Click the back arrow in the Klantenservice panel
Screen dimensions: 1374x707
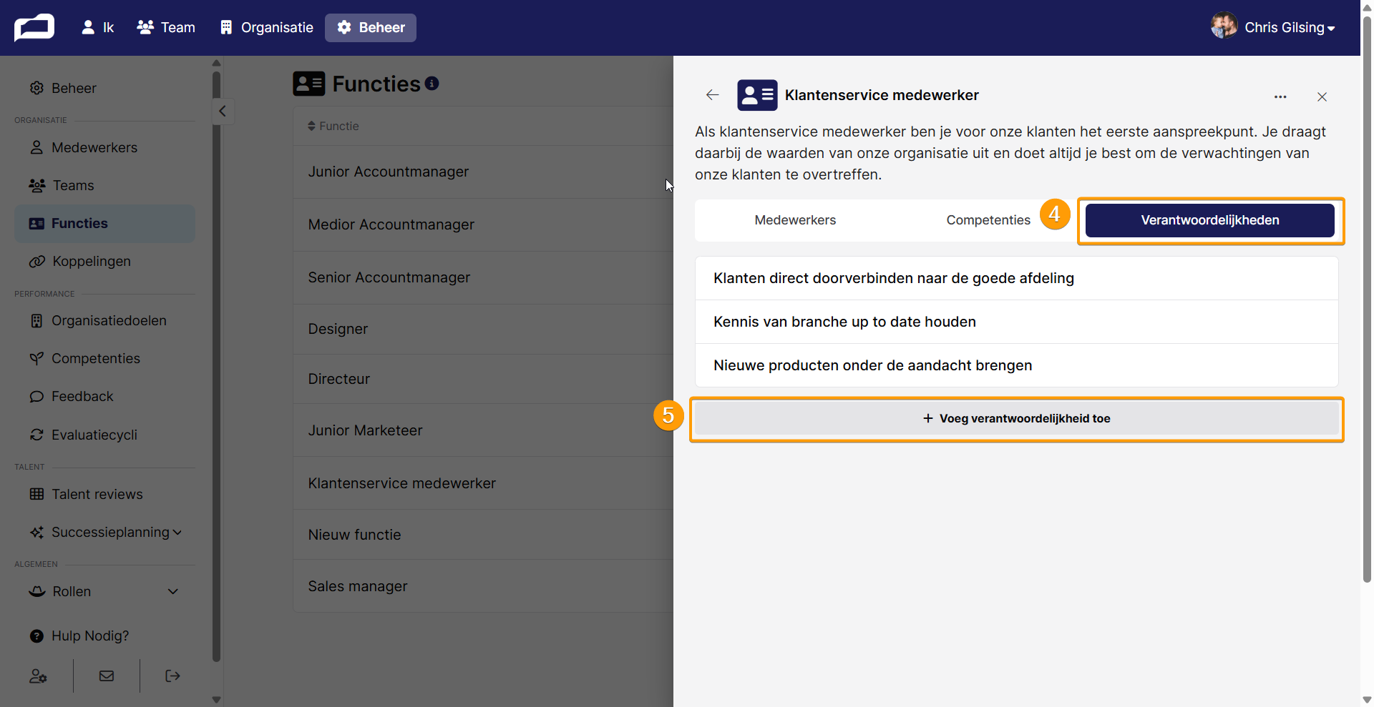tap(712, 95)
